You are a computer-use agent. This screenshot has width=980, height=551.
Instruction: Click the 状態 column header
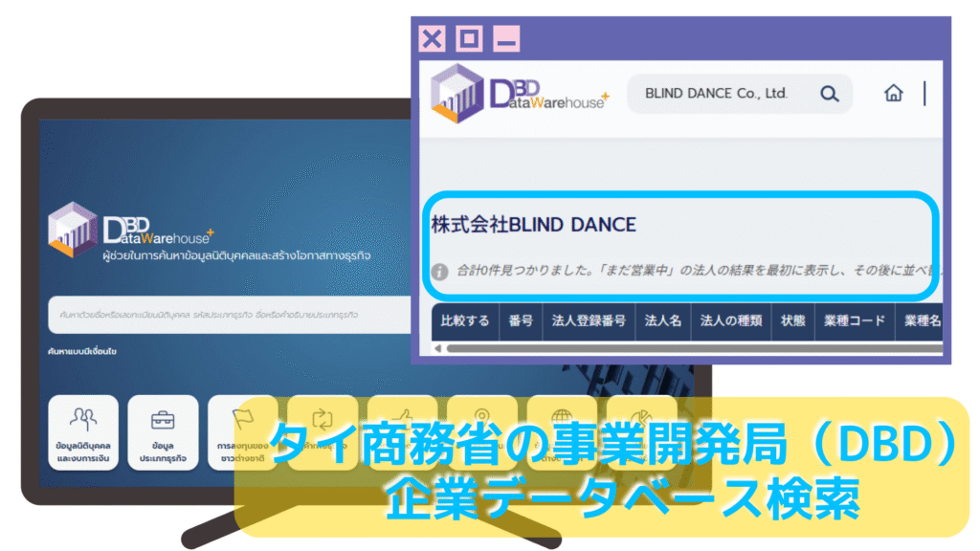(792, 321)
